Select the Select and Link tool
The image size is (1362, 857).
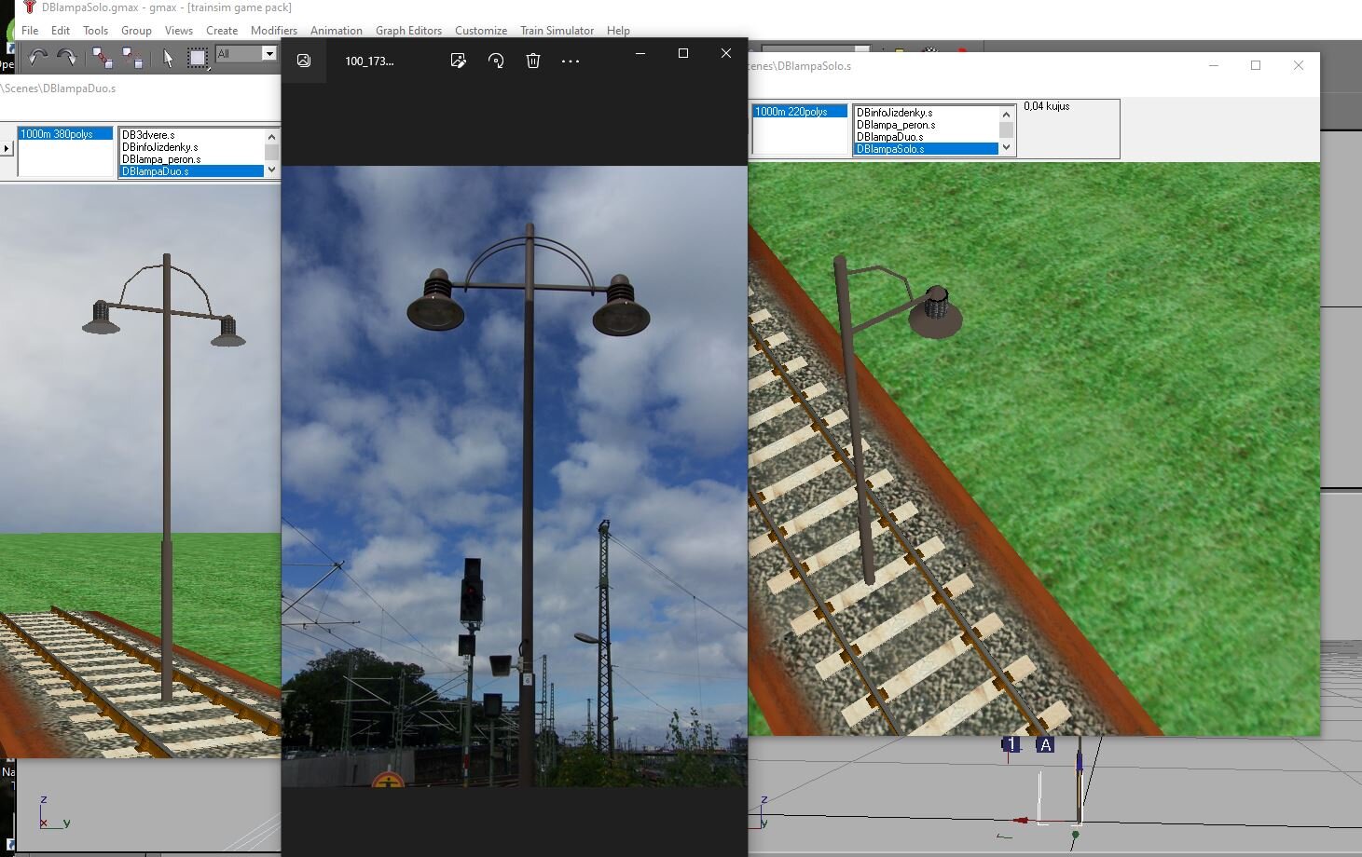[x=103, y=59]
